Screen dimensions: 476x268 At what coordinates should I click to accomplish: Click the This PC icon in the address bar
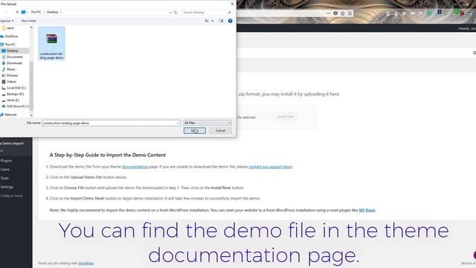coord(23,12)
